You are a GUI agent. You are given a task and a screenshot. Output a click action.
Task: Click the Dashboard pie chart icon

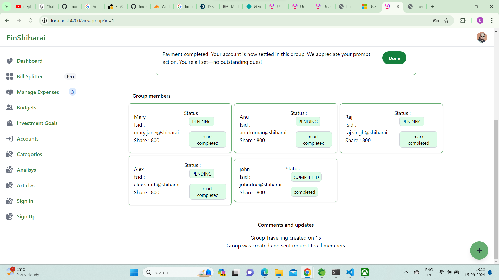(x=10, y=61)
